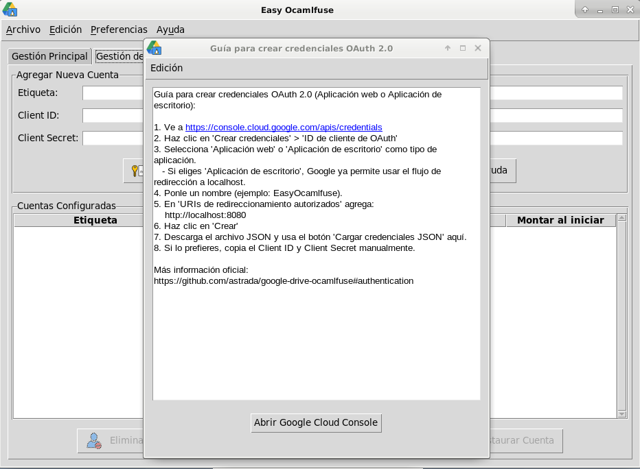This screenshot has height=469, width=640.
Task: Click the Drive icon in the OAuth guide dialog title bar
Action: [155, 48]
